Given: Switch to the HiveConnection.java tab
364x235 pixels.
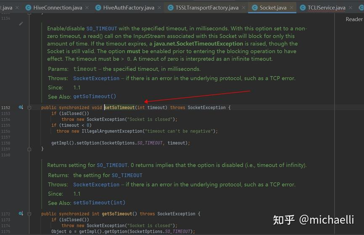Looking at the screenshot, I should (x=58, y=8).
